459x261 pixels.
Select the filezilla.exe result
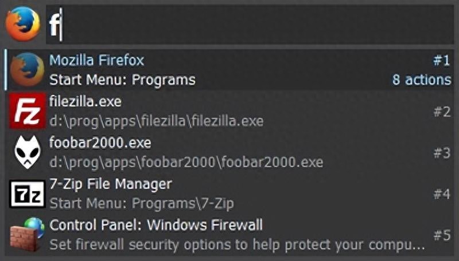(x=229, y=111)
